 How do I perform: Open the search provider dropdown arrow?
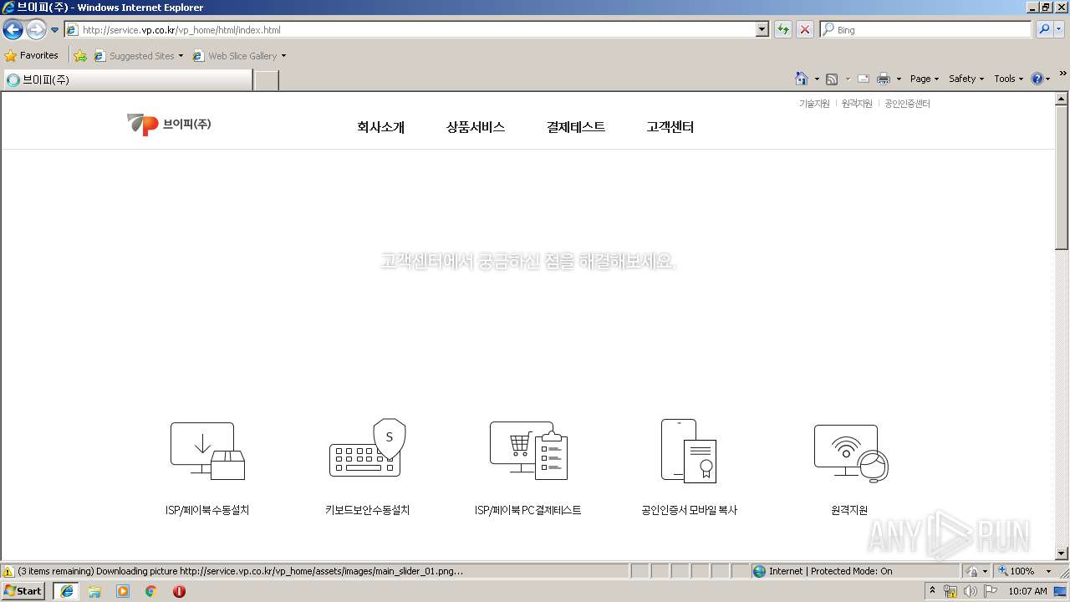click(1059, 30)
